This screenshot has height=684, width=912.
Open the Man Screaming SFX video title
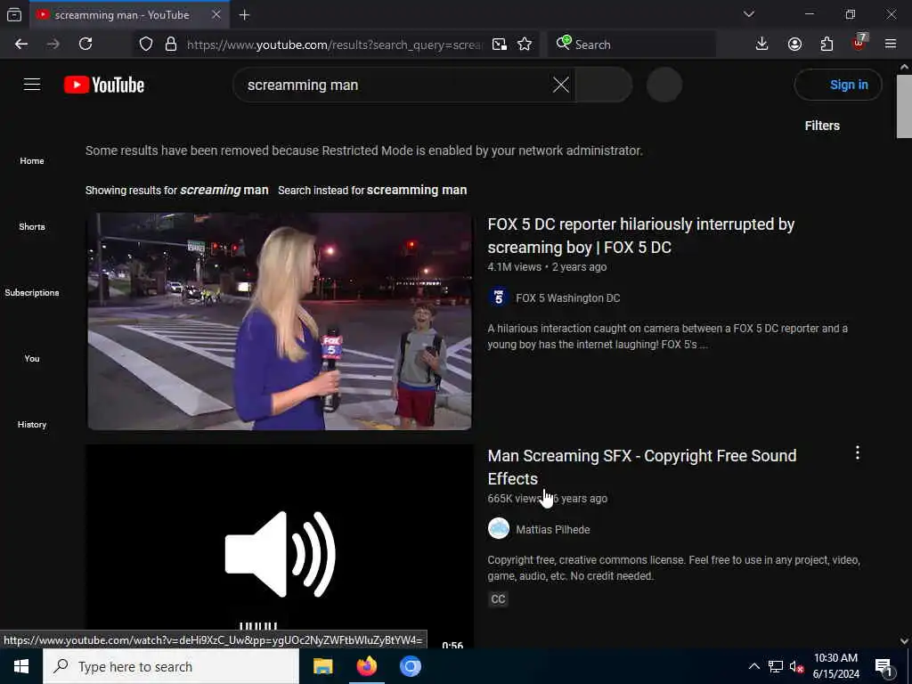[641, 467]
